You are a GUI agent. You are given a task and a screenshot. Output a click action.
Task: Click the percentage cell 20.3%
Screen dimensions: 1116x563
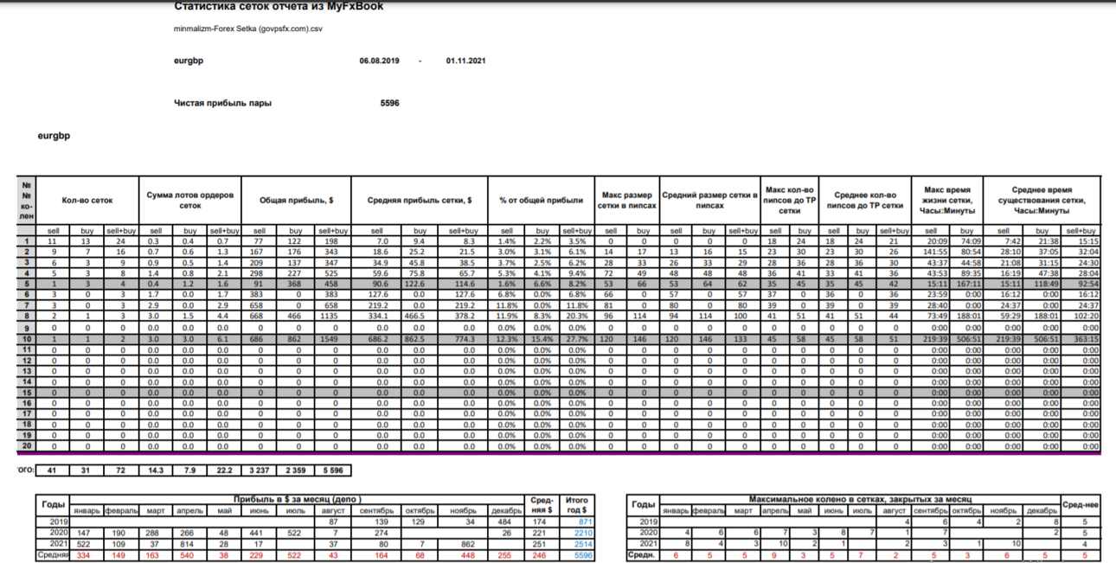point(577,316)
